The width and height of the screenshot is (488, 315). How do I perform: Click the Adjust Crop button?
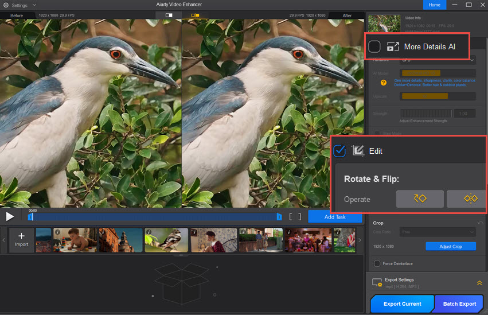tap(451, 246)
